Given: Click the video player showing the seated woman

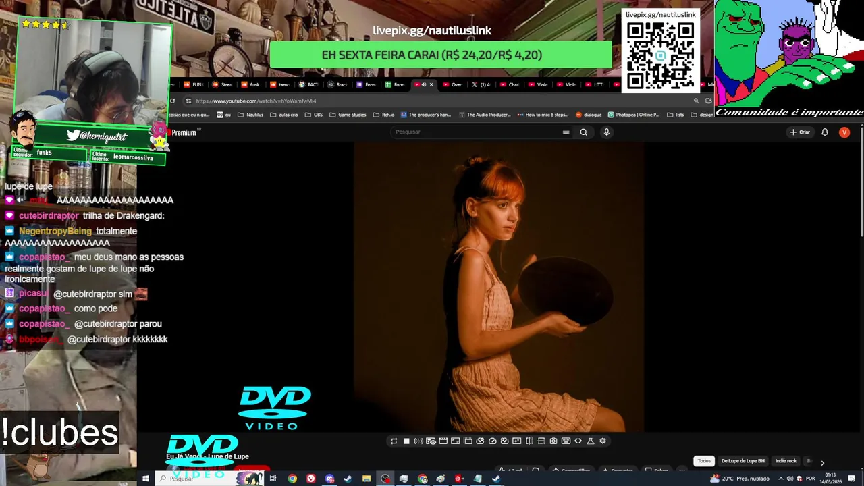Looking at the screenshot, I should 499,287.
